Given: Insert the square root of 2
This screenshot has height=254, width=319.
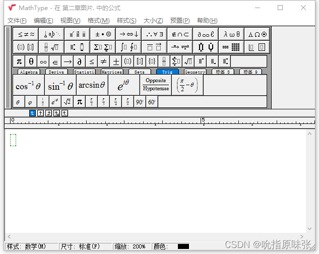Looking at the screenshot, I should (x=68, y=102).
